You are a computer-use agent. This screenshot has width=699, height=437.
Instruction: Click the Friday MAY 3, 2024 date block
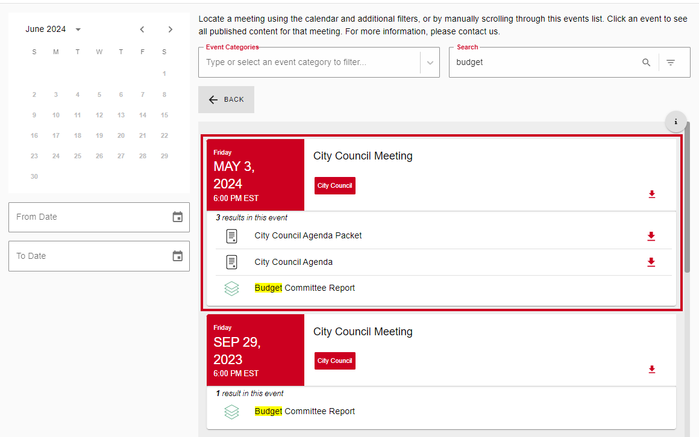255,175
